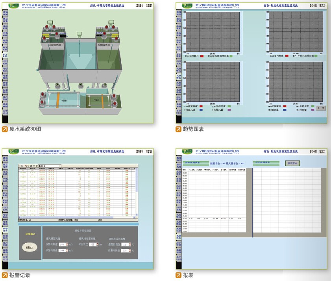The image size is (331, 281).
Task: Click the 报警记录 caption arrow icon
Action: (4, 275)
